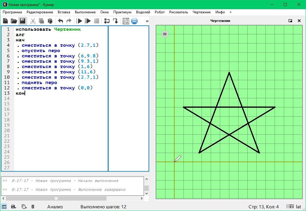
Task: Toggle the Чертежник panel dock/float button
Action: 290,21
